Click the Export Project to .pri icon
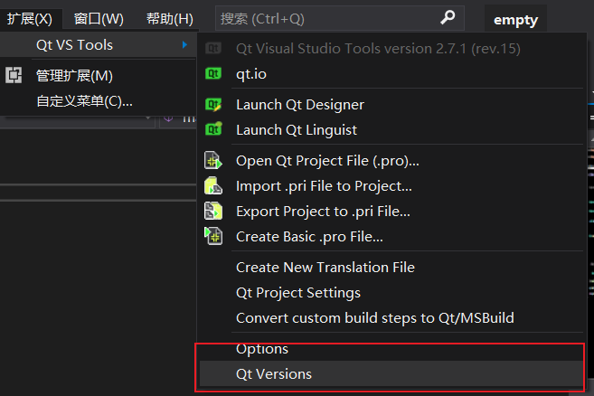The width and height of the screenshot is (594, 396). [213, 211]
